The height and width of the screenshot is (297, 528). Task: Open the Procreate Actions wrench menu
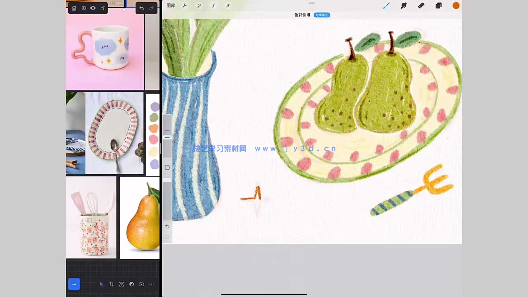pos(185,5)
